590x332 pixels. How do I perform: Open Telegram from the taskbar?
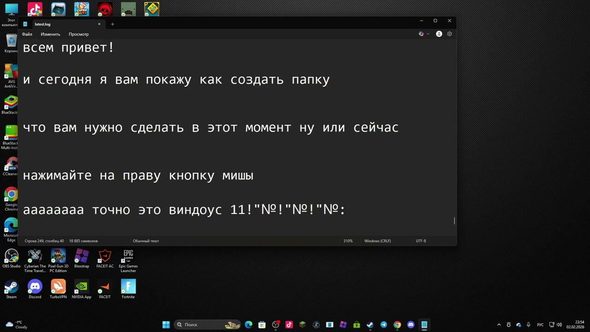[383, 325]
